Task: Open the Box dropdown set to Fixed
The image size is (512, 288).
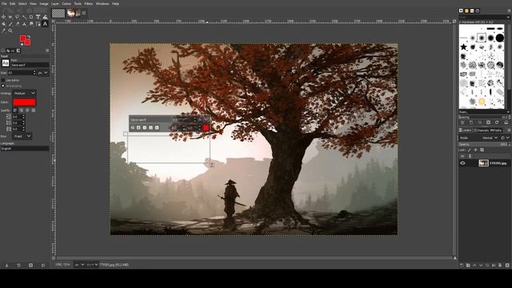Action: point(22,136)
